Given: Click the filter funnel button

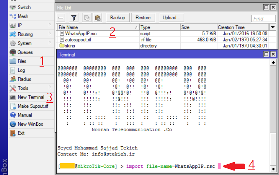Looking at the screenshot, I should pyautogui.click(x=74, y=18).
